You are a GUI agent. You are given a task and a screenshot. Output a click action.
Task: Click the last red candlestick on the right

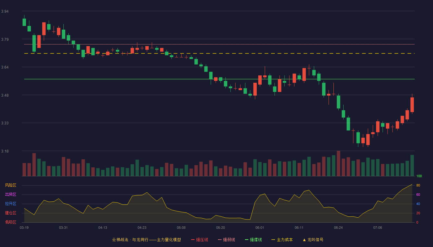pyautogui.click(x=412, y=104)
